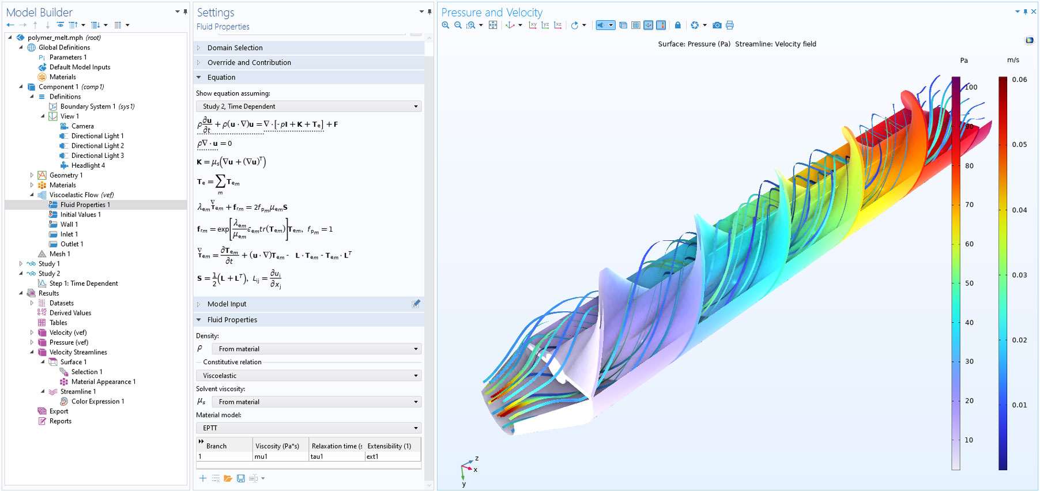Click the Print icon in Graphics toolbar
Viewport: 1040px width, 491px height.
pos(730,25)
